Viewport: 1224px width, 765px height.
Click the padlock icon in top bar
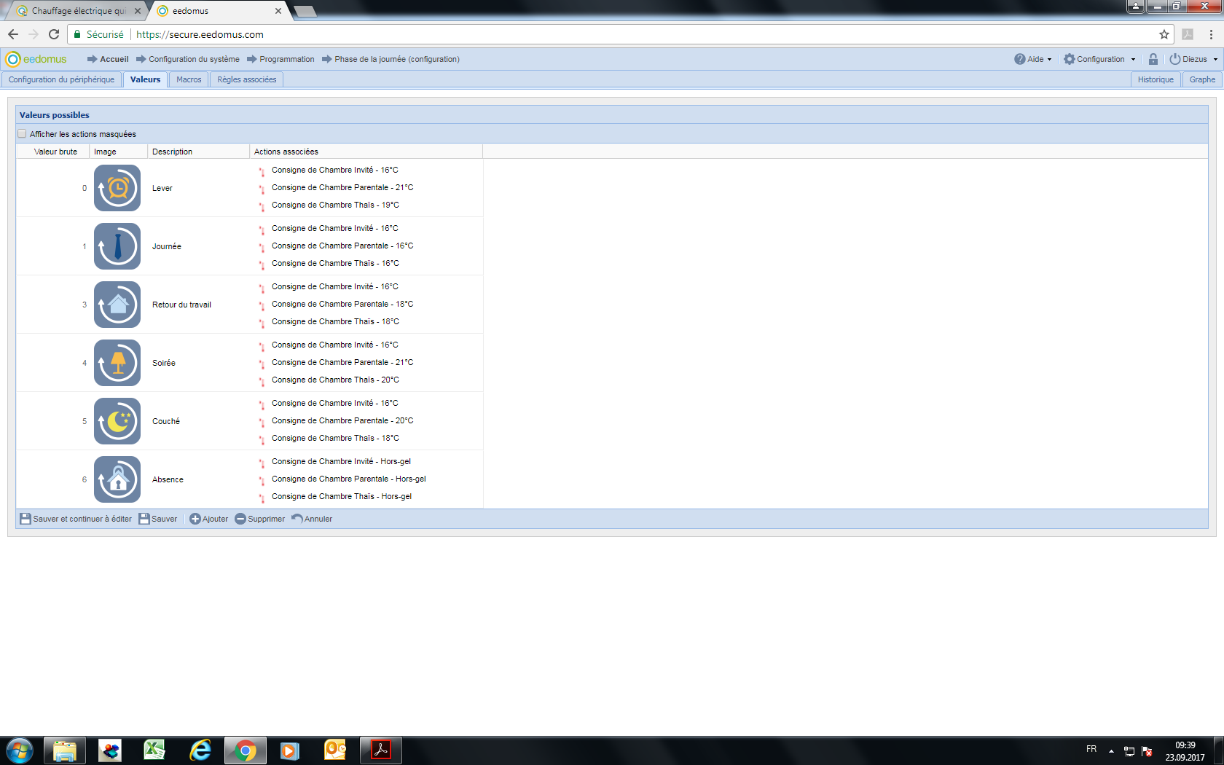[1153, 59]
